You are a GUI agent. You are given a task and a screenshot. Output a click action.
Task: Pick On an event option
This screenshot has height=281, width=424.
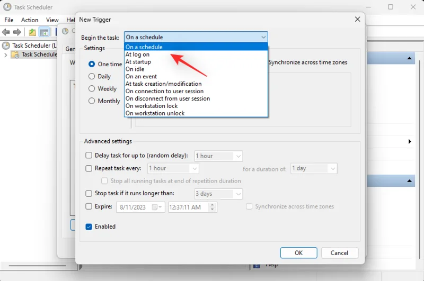pyautogui.click(x=196, y=76)
